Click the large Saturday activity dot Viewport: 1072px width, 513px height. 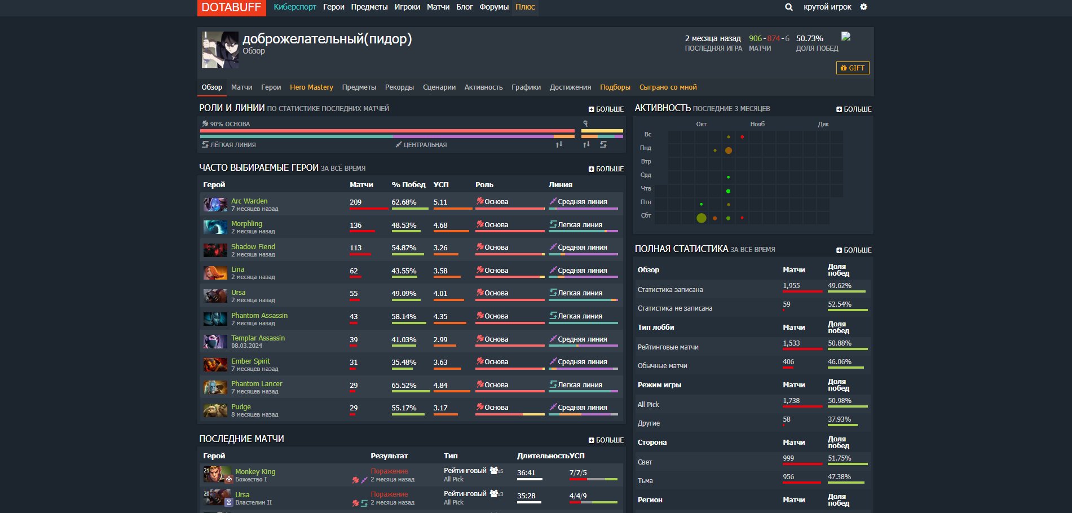point(701,218)
